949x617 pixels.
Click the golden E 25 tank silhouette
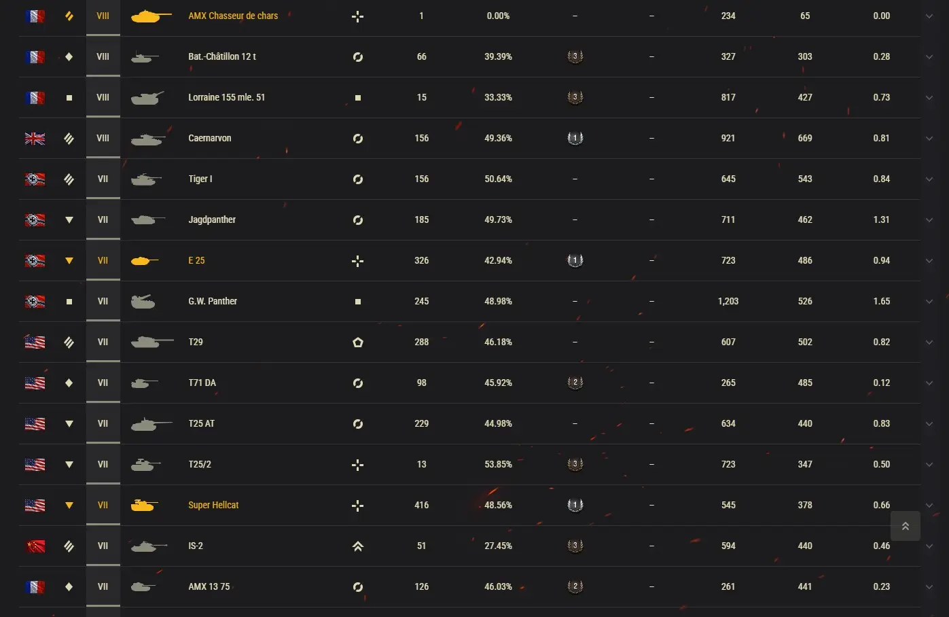143,260
